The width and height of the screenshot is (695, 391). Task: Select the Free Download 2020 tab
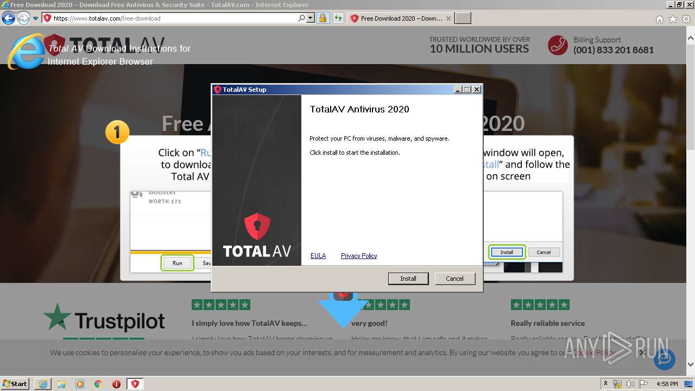click(401, 18)
